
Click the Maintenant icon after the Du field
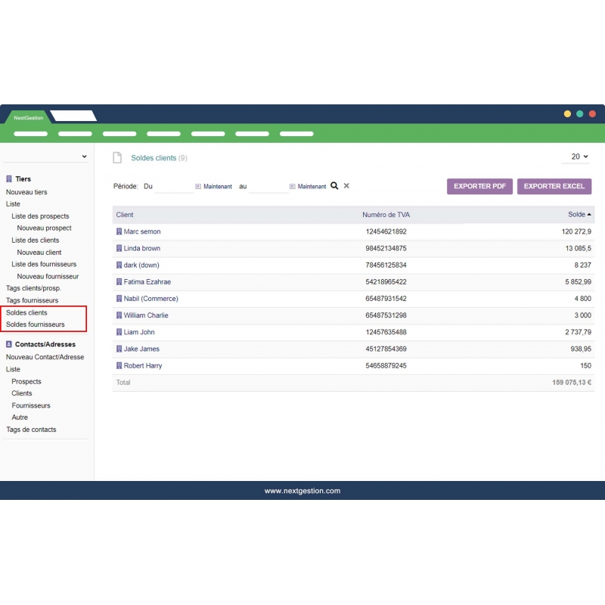click(x=198, y=187)
